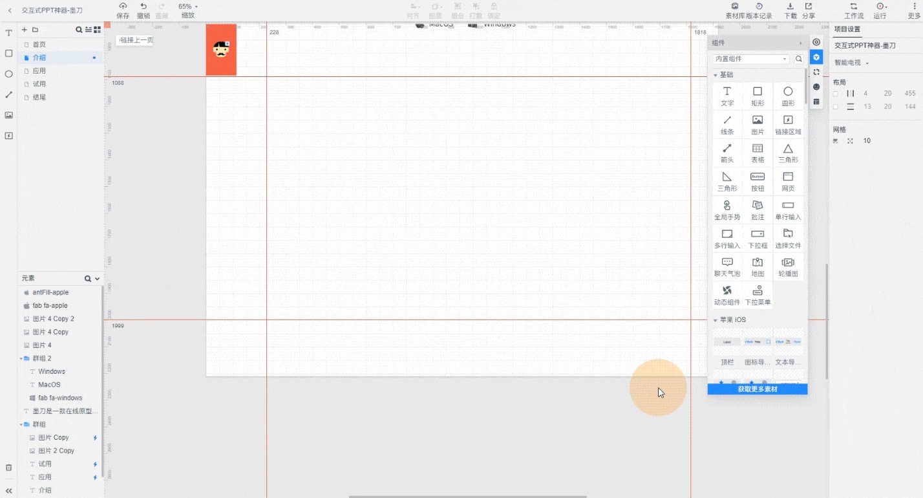Open 版本记录 version history
923x498 pixels.
tap(759, 10)
